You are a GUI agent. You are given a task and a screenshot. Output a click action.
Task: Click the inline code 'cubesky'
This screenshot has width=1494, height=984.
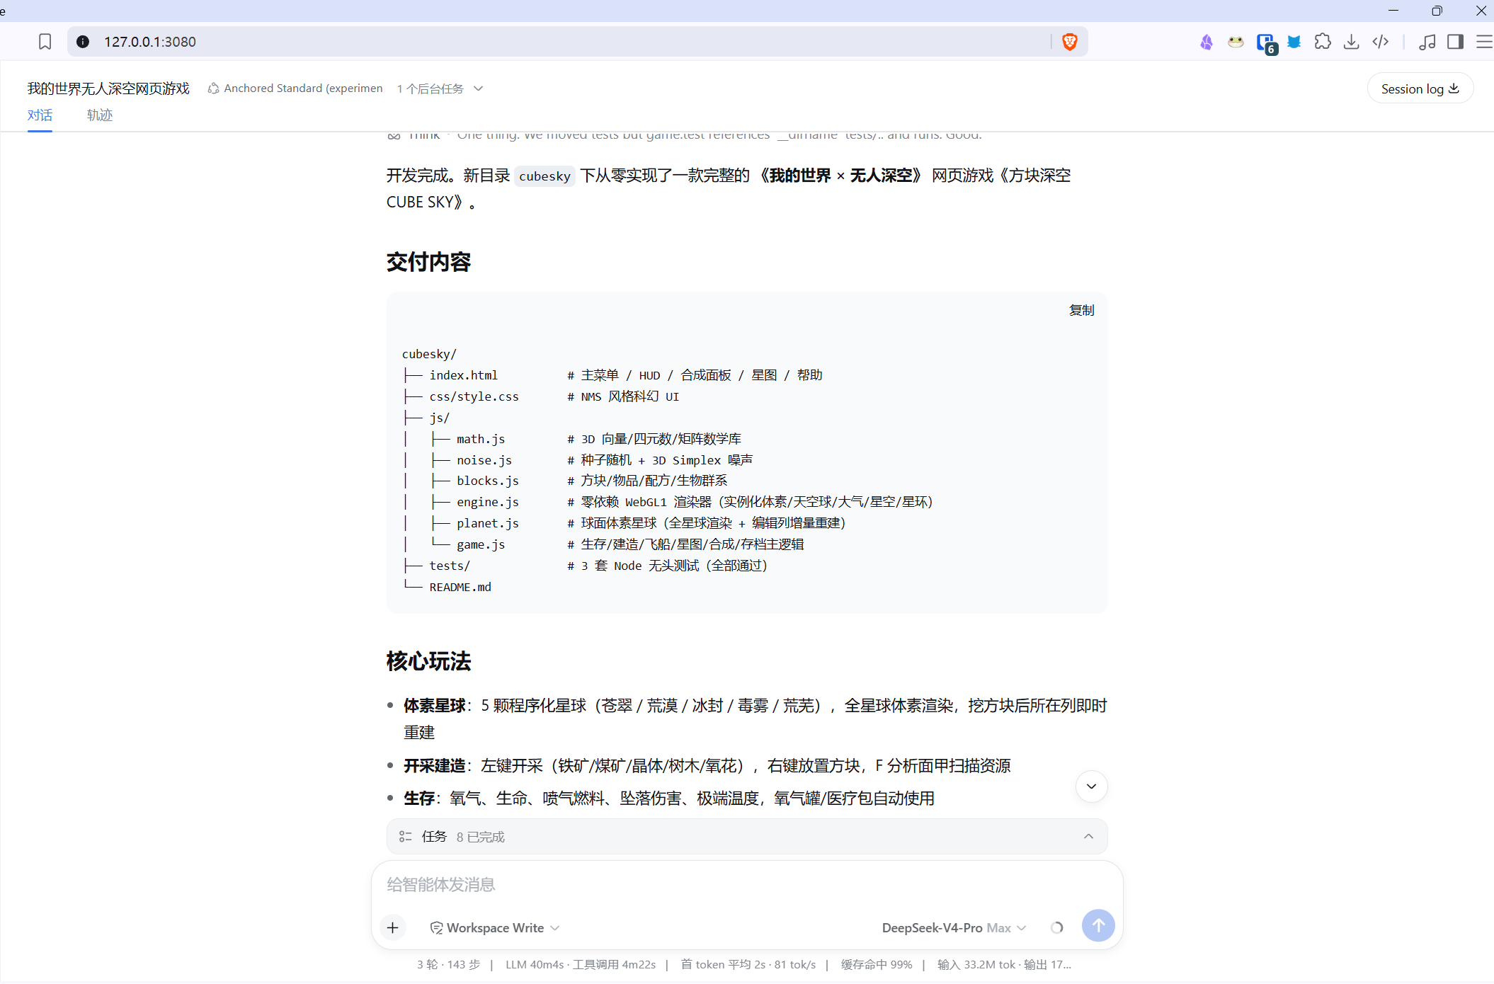coord(544,176)
